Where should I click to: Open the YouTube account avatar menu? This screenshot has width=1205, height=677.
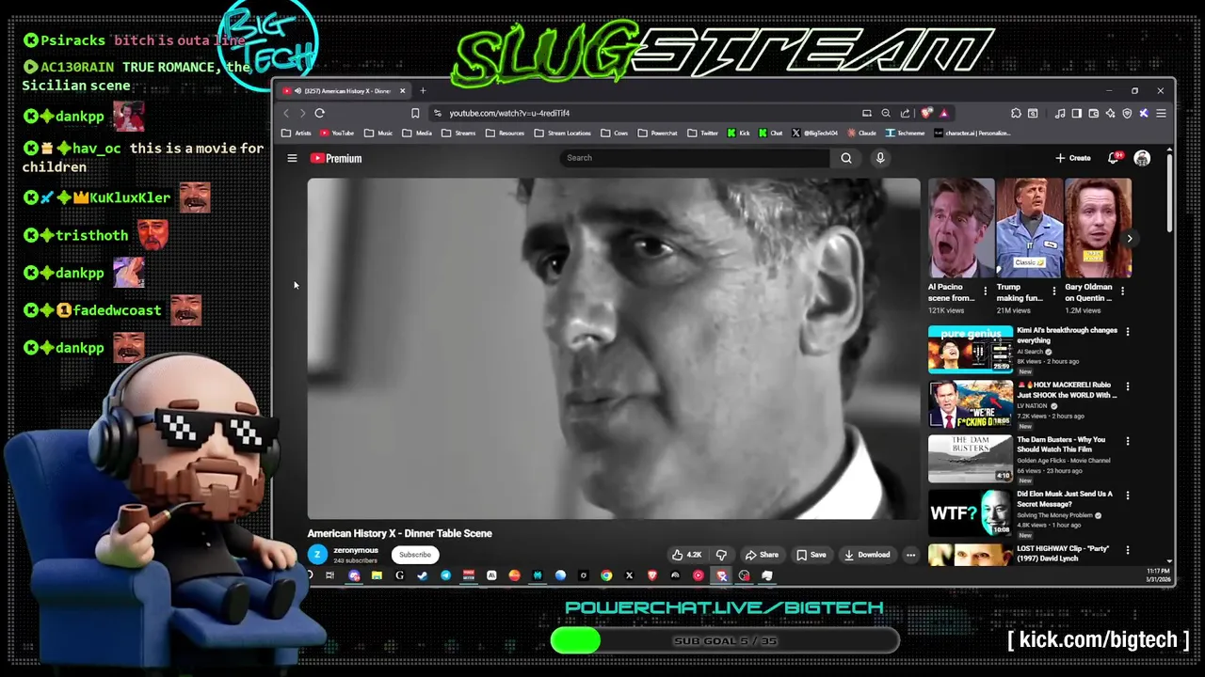coord(1142,158)
